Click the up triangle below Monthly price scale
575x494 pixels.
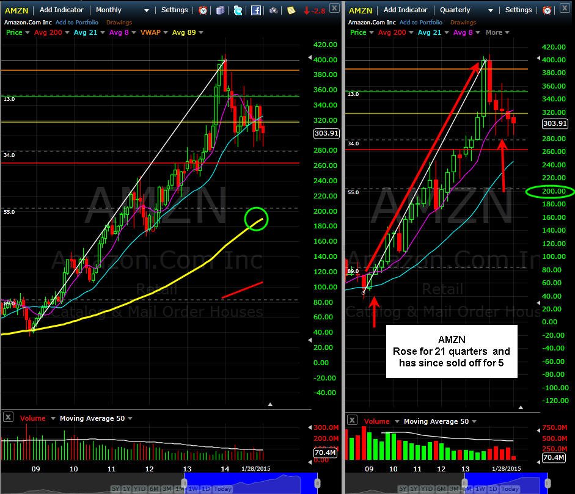coord(270,405)
